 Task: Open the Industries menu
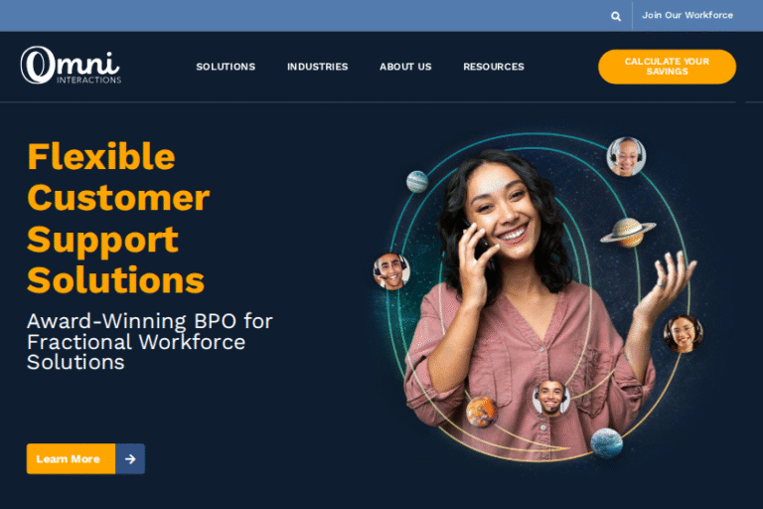pos(317,67)
